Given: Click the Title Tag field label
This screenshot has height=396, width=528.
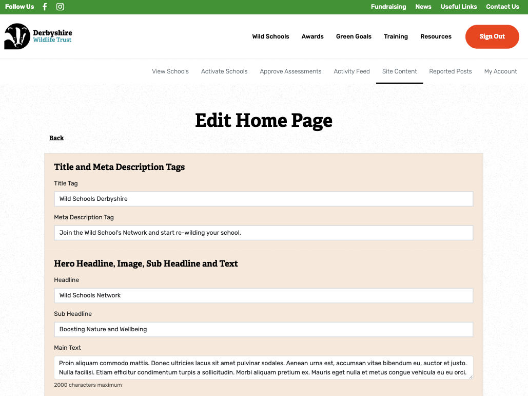Looking at the screenshot, I should pos(66,183).
